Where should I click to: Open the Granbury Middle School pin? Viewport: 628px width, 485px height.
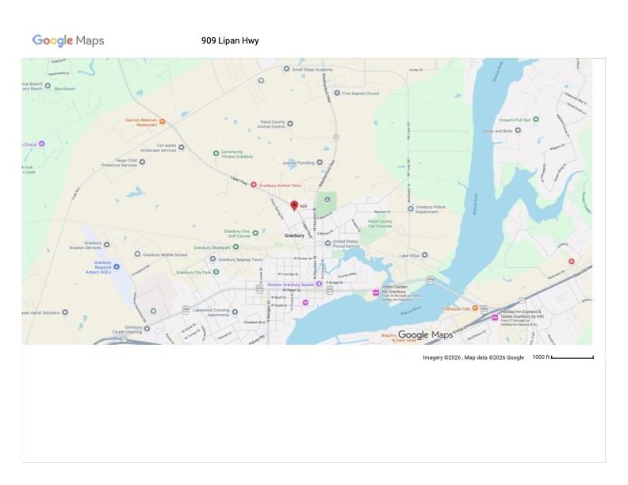137,254
